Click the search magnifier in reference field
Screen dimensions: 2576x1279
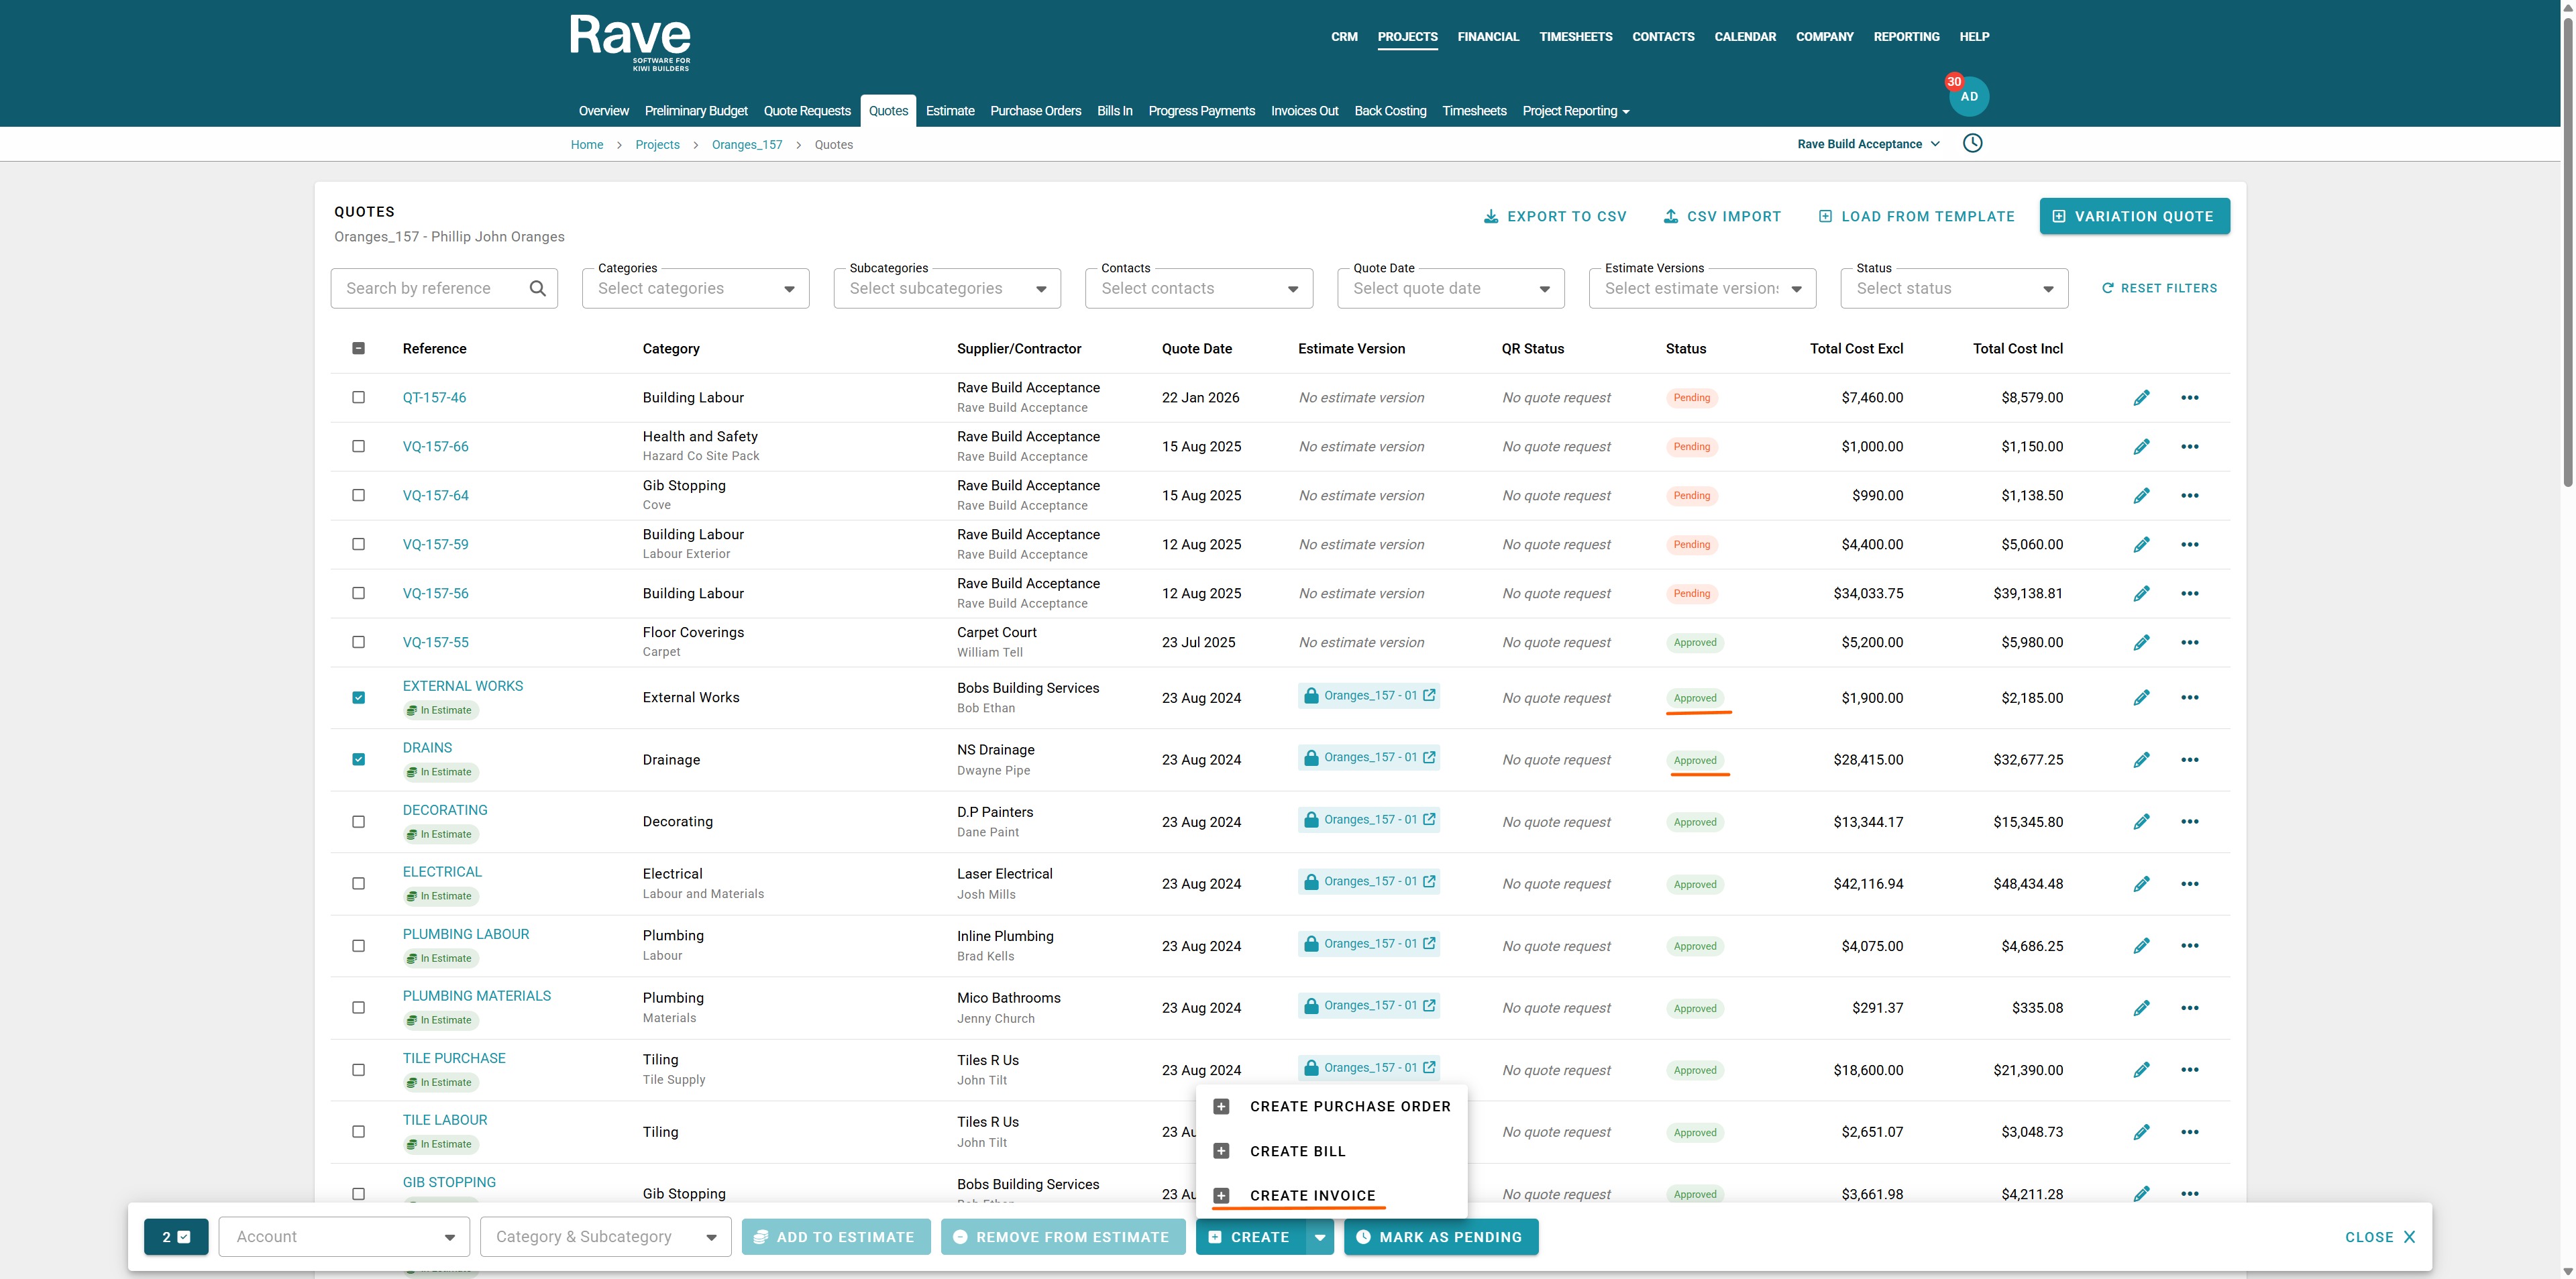(x=537, y=289)
